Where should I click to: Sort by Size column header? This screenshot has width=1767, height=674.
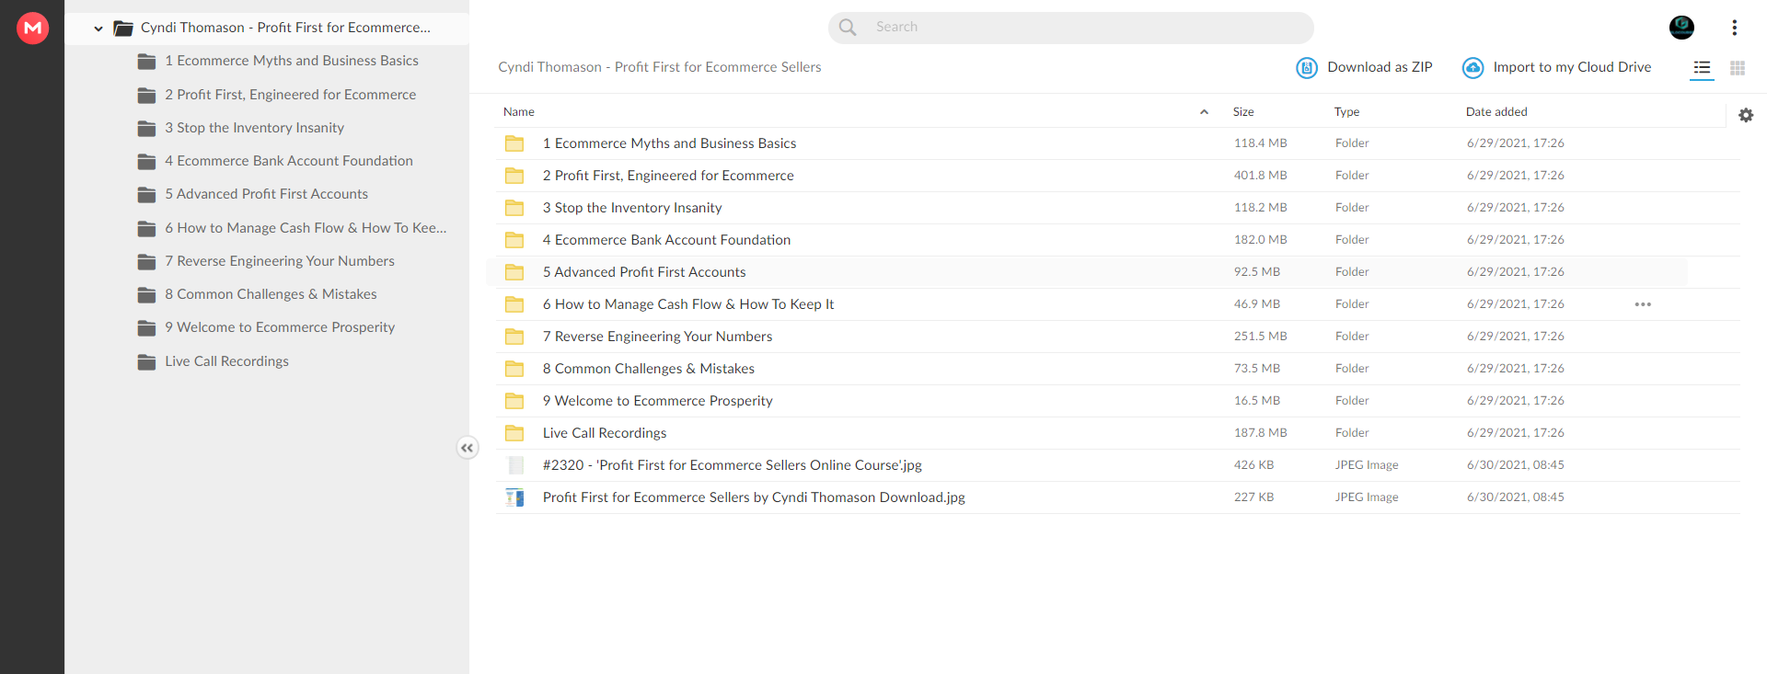[1243, 112]
